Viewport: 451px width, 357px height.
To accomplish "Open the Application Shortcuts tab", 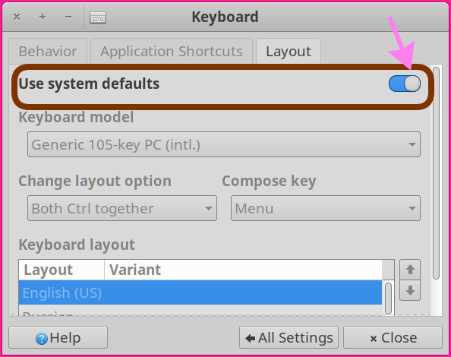I will (x=172, y=52).
